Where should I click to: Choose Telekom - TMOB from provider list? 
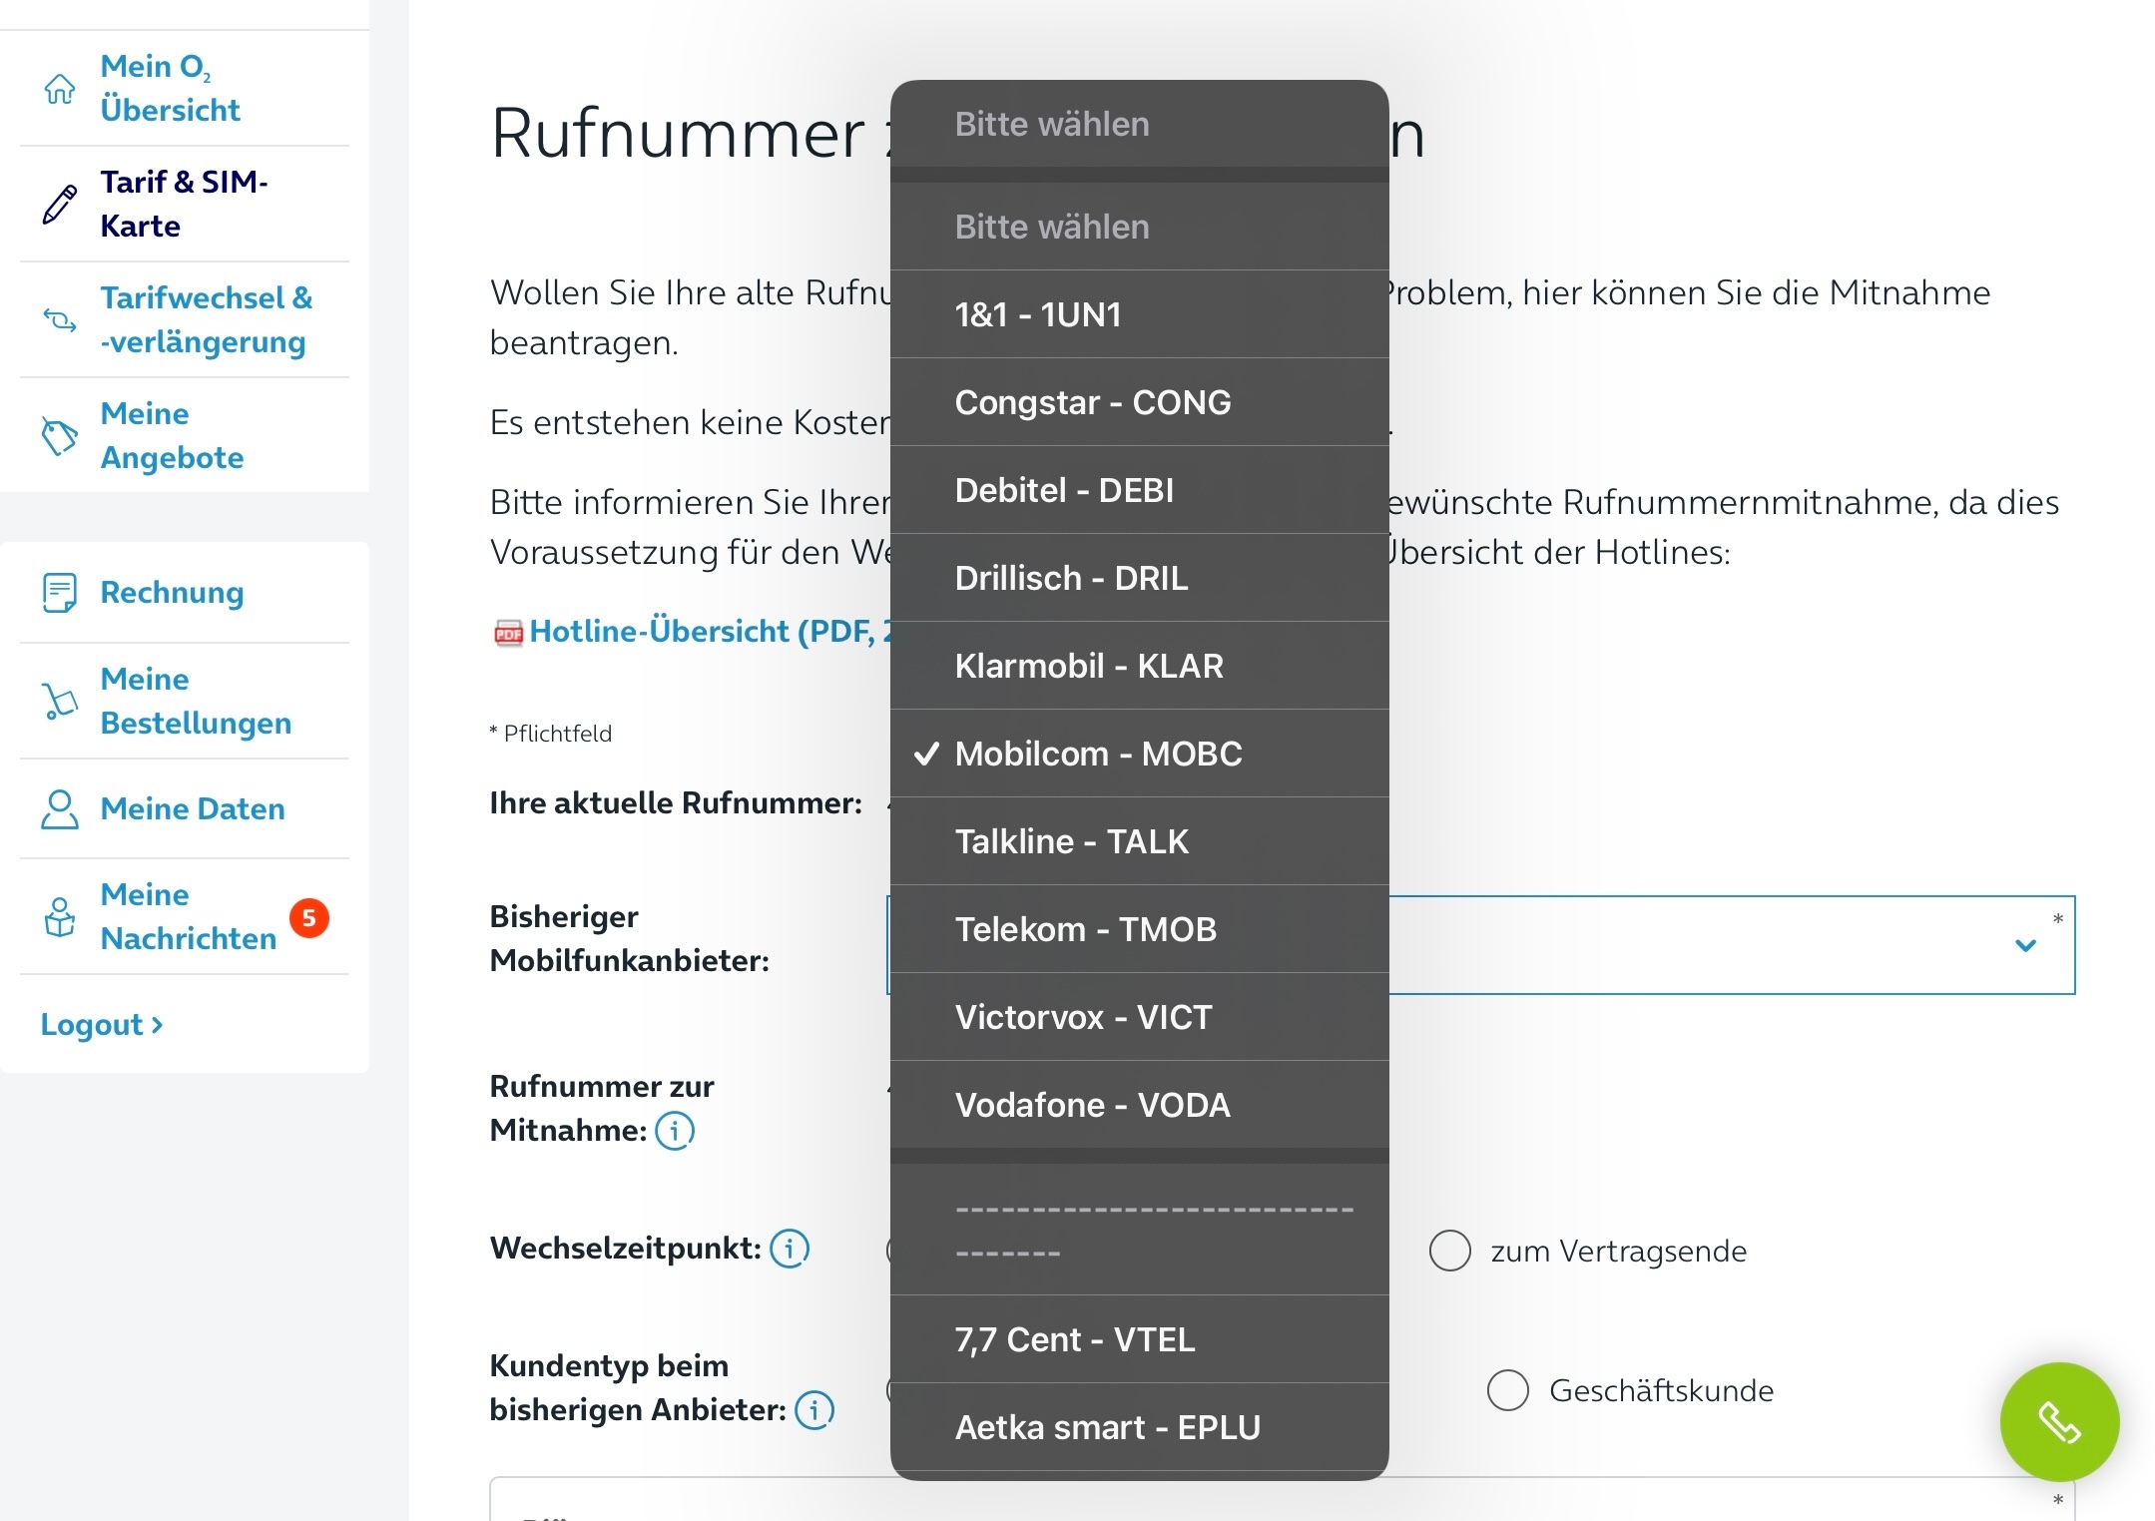click(x=1140, y=929)
